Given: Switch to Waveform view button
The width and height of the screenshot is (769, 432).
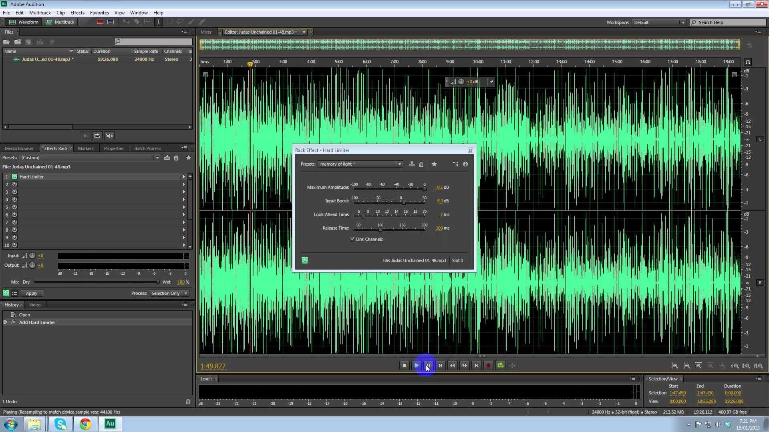Looking at the screenshot, I should 24,22.
